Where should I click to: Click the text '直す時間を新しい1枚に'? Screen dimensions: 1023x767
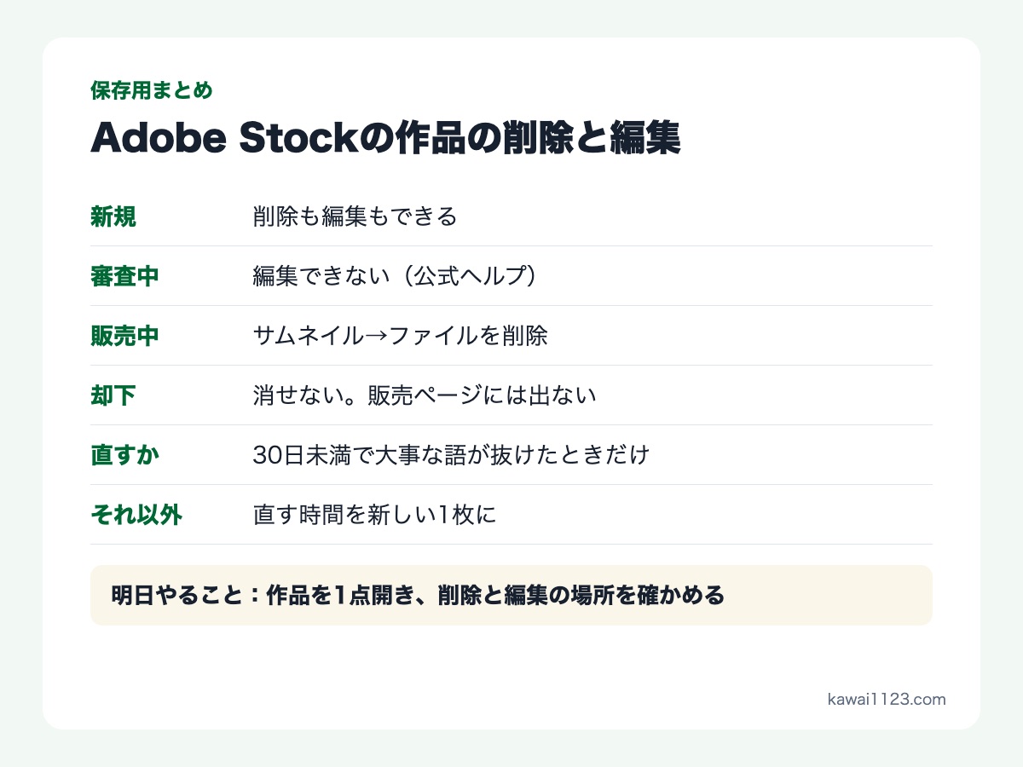click(x=374, y=515)
